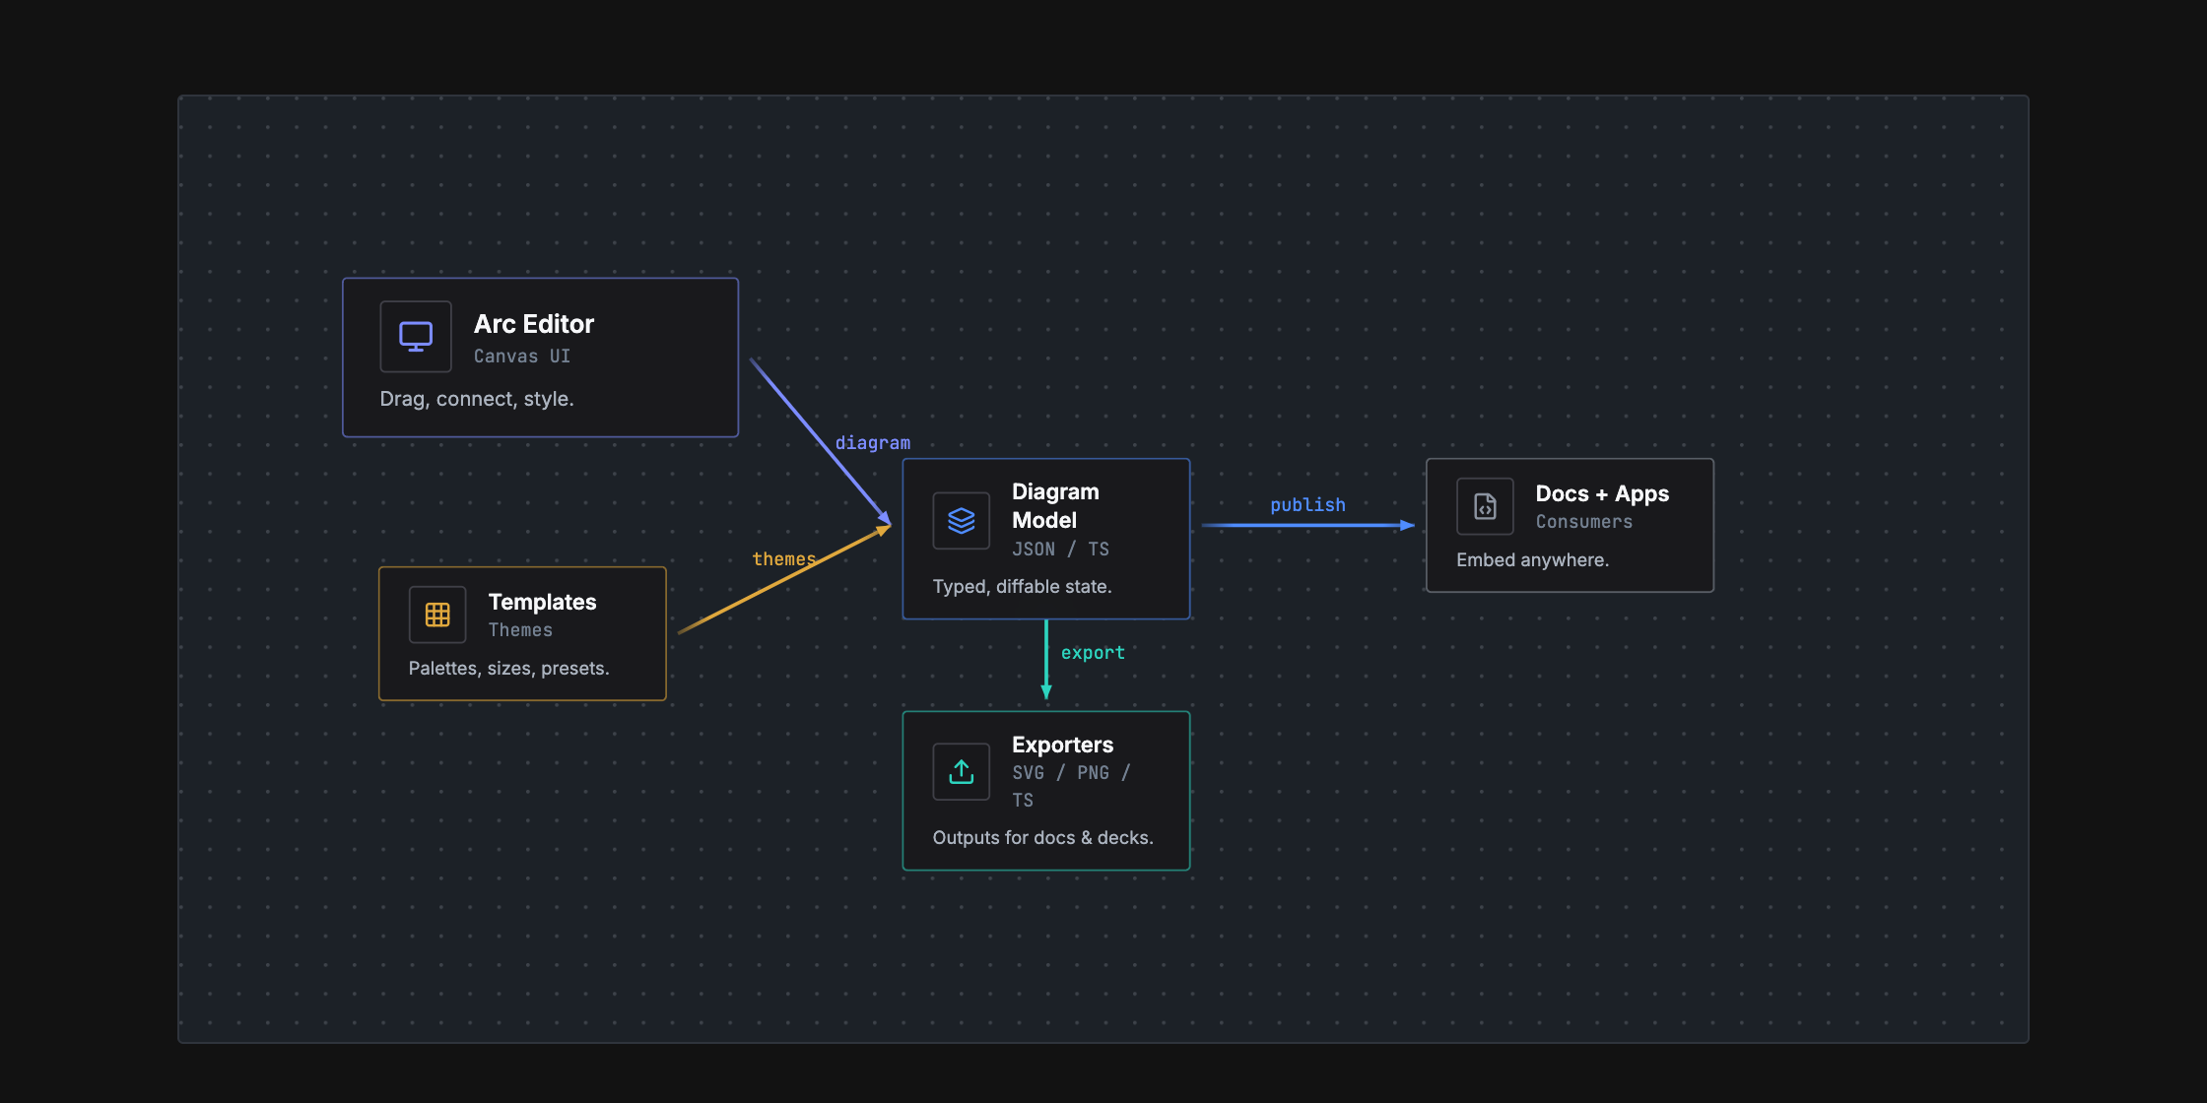The image size is (2207, 1103).
Task: Click the 'diagram' edge label
Action: click(873, 443)
